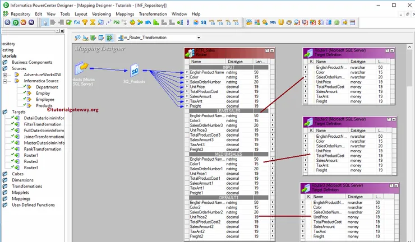Click the LEASTSALES group header
The height and width of the screenshot is (242, 415).
tap(229, 111)
